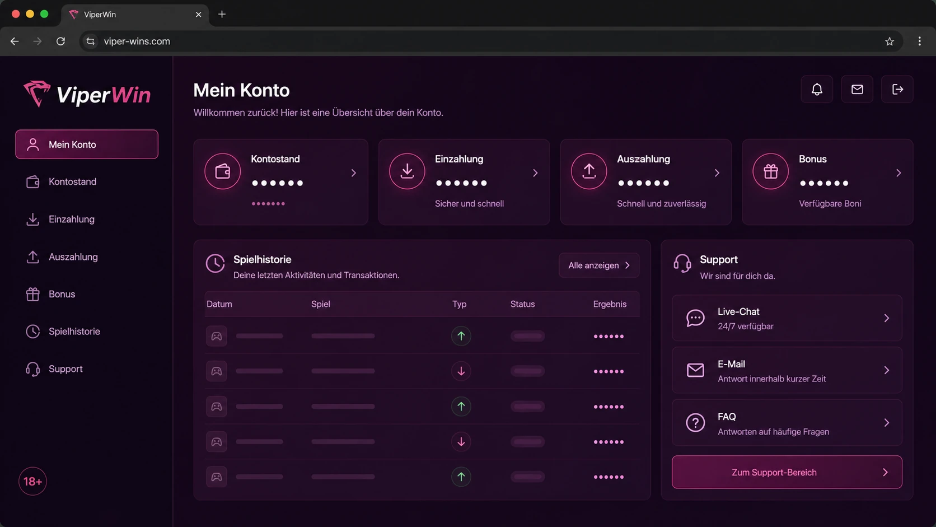
Task: Open E-Mail support via its chevron
Action: pos(887,370)
